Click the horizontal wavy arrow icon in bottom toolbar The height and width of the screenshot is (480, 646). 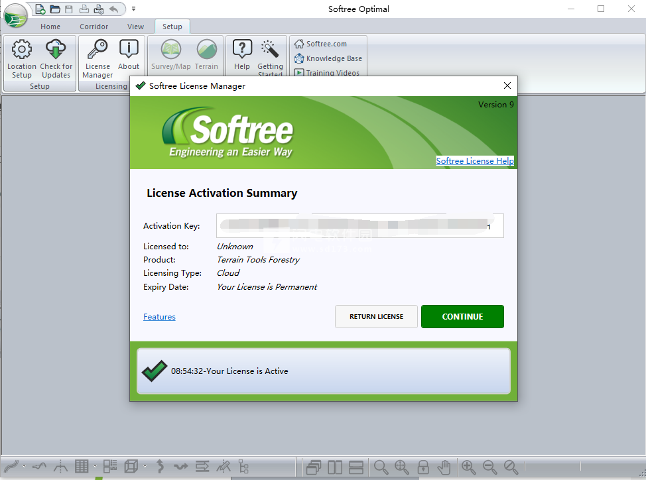[x=181, y=467]
